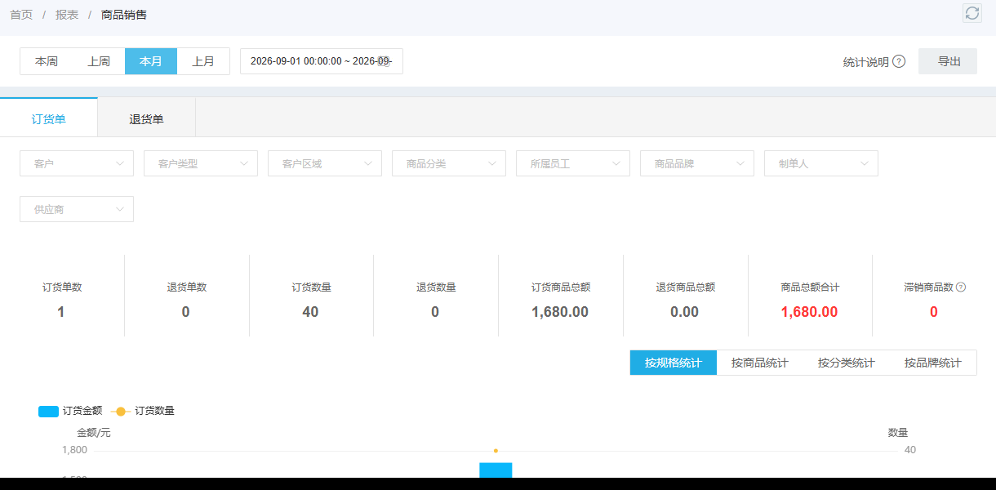This screenshot has width=996, height=490.
Task: Click the 订货单数 value 1
Action: (61, 312)
